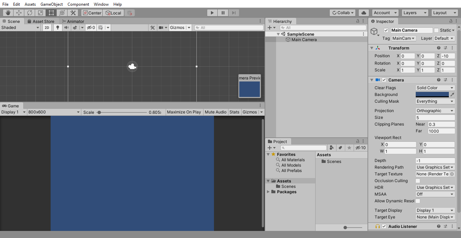Open the Tag dropdown showing MainCam
This screenshot has height=238, width=461.
(404, 38)
